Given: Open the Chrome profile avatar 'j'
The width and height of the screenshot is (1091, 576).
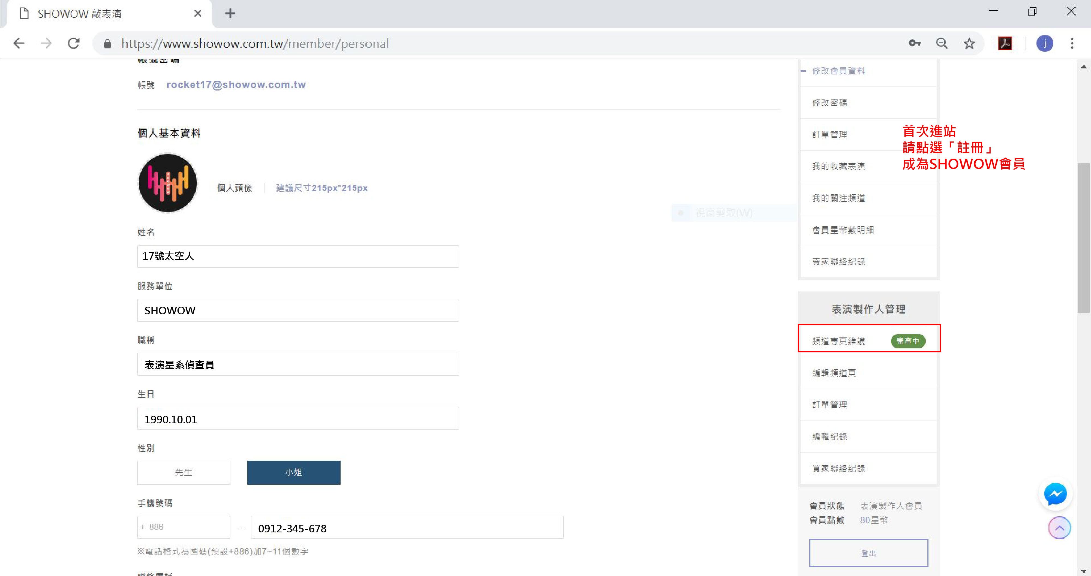Looking at the screenshot, I should [x=1045, y=43].
